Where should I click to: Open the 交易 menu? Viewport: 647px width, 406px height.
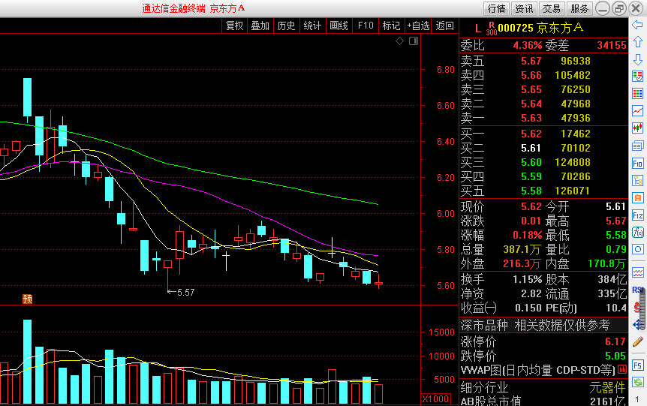click(552, 9)
